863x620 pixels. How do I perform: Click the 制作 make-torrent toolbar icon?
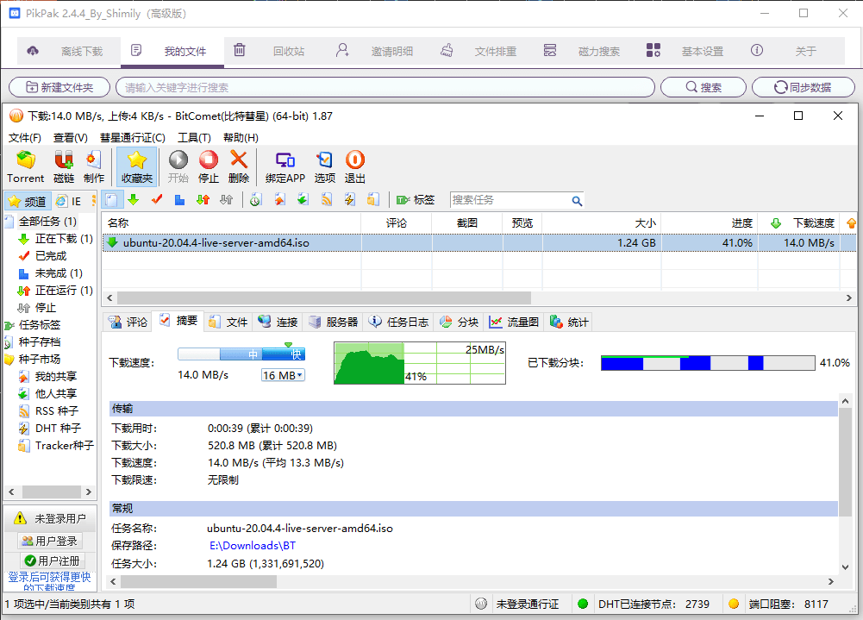(x=94, y=166)
